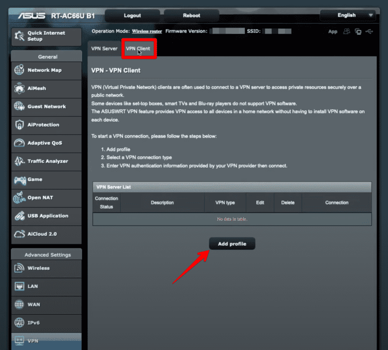Click the USB status icon in the header
This screenshot has height=350, width=388.
369,31
